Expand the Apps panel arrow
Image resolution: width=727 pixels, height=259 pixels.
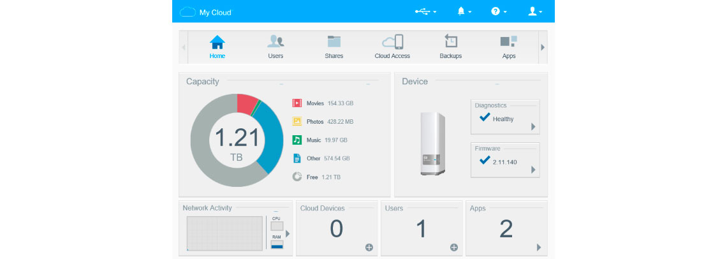point(539,248)
